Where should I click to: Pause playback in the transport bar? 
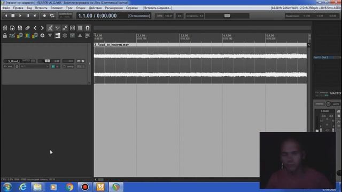28,15
